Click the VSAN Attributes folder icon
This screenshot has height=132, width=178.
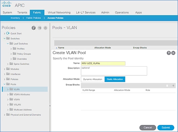[x=11, y=94]
